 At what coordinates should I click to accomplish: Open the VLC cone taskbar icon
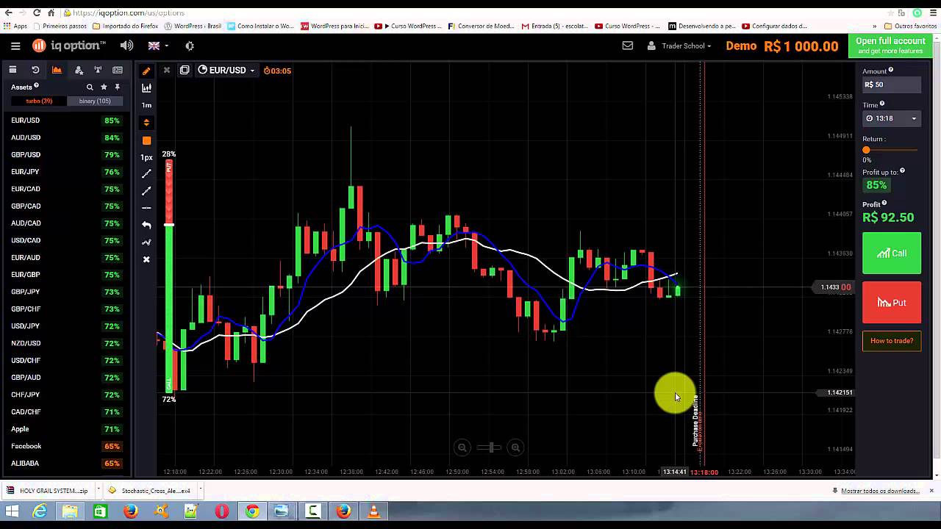pos(373,511)
